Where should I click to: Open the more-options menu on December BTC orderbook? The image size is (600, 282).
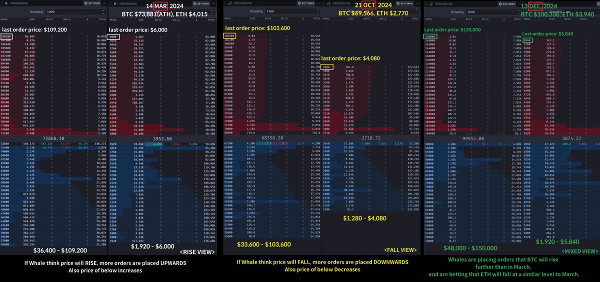click(x=519, y=3)
